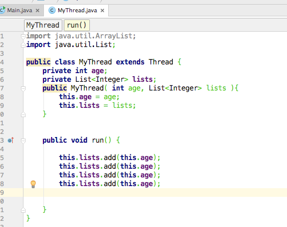Select the MyThread.java tab
Image resolution: width=287 pixels, height=227 pixels.
coord(77,10)
